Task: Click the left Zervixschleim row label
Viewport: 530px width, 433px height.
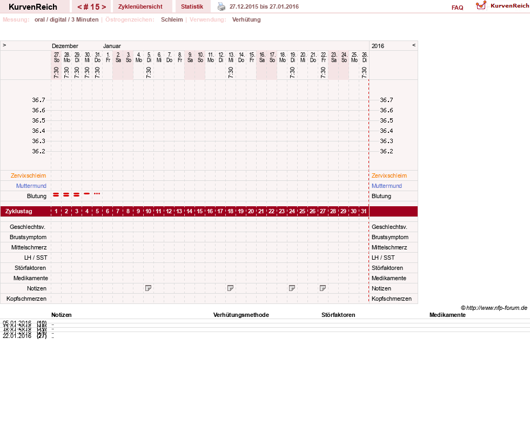Action: pos(29,175)
